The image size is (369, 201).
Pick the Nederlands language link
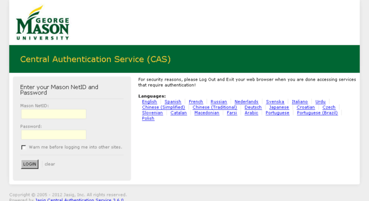click(246, 102)
